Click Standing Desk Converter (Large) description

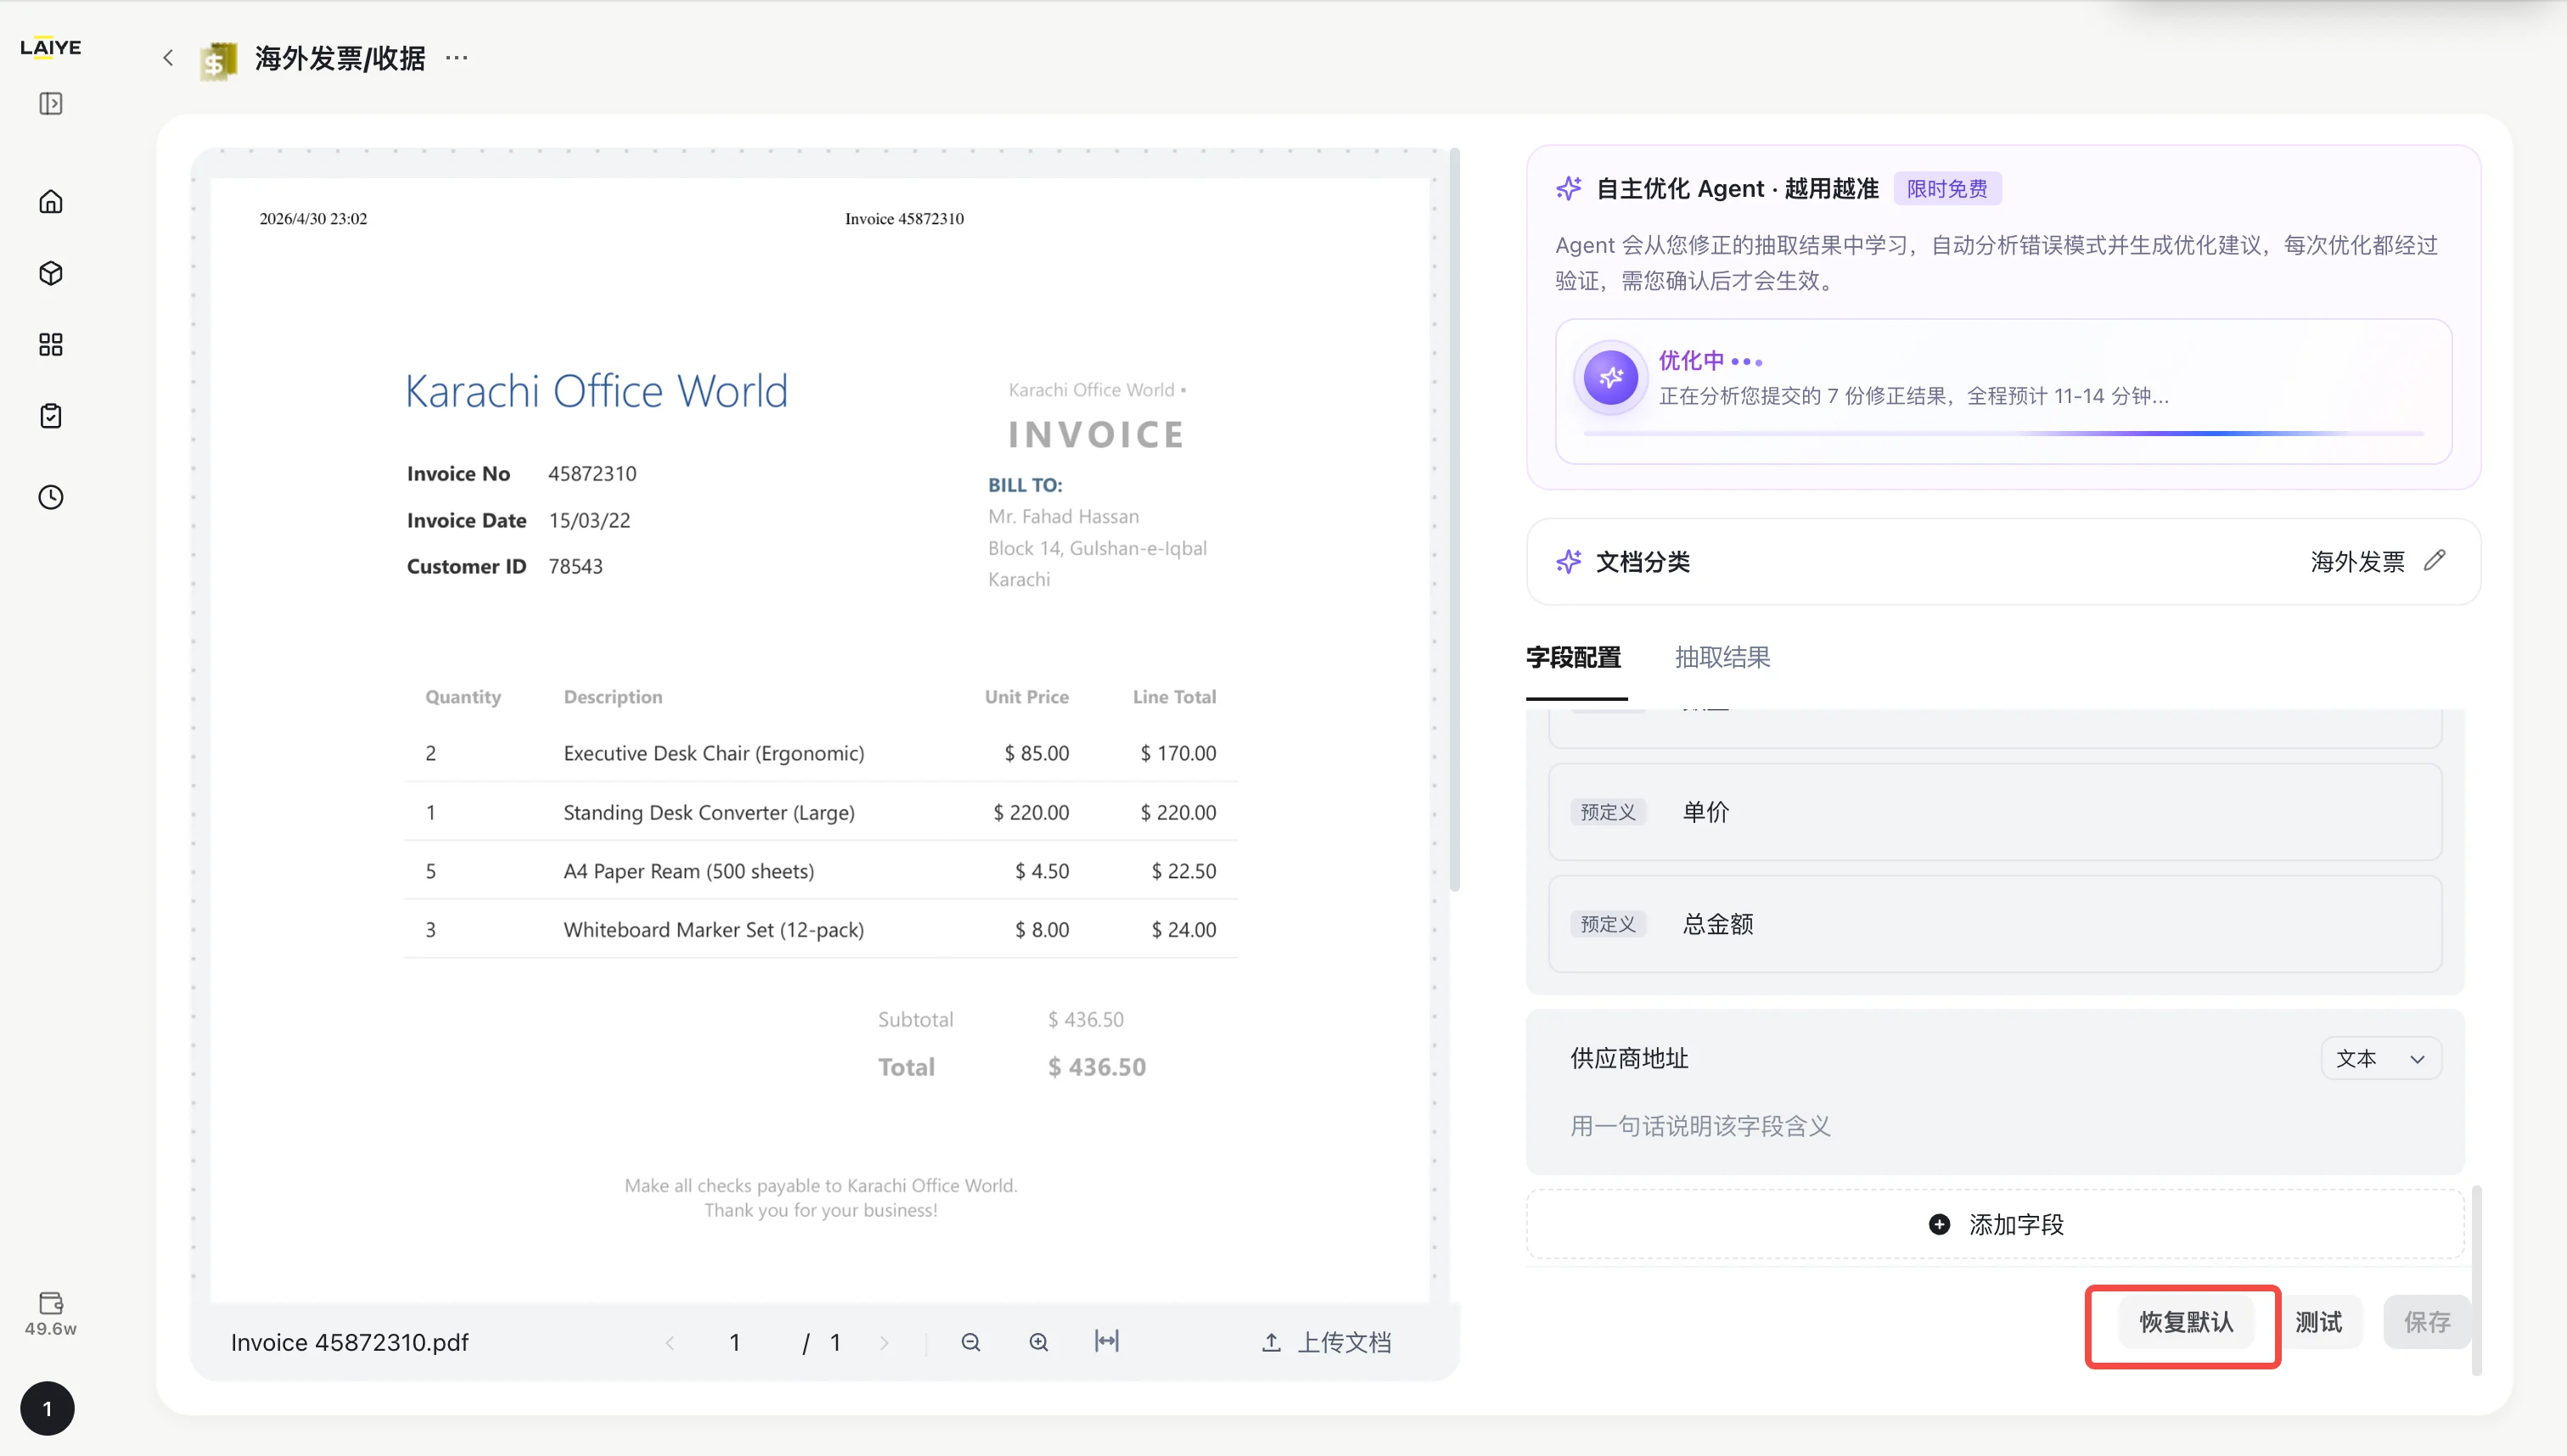pyautogui.click(x=710, y=812)
